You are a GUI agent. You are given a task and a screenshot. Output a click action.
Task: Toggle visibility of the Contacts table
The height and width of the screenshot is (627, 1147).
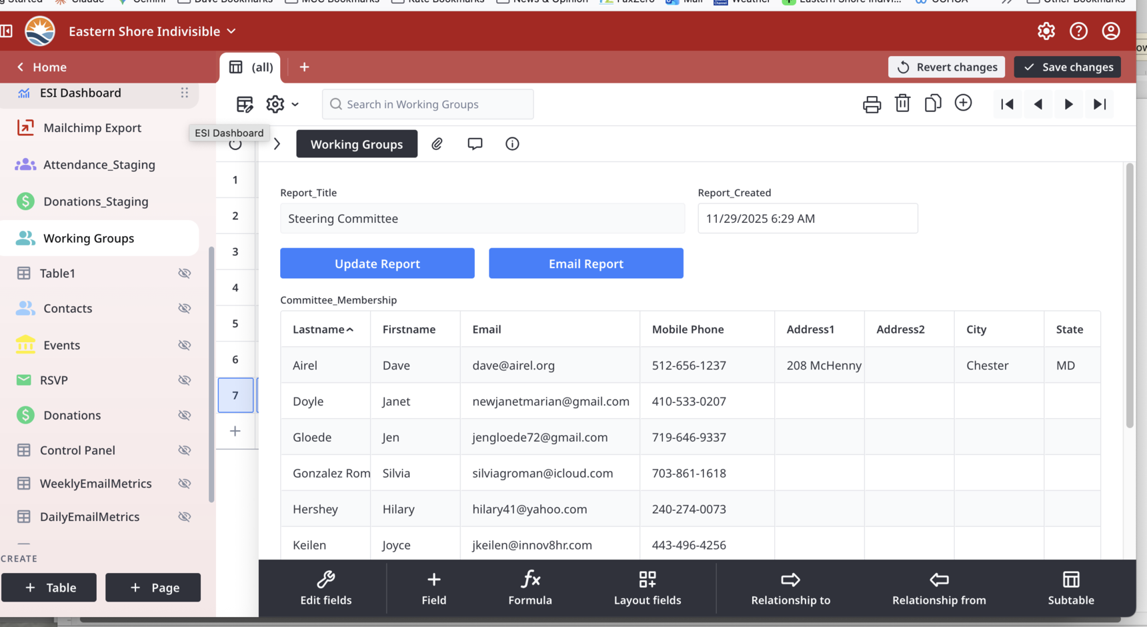click(185, 308)
